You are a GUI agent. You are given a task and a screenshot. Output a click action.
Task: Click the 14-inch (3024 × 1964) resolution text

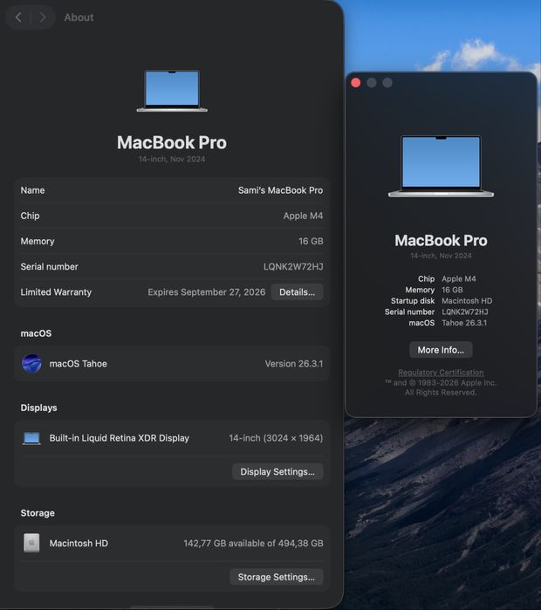click(276, 438)
